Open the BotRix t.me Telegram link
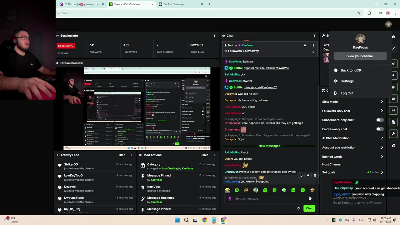400x225 pixels. [266, 68]
